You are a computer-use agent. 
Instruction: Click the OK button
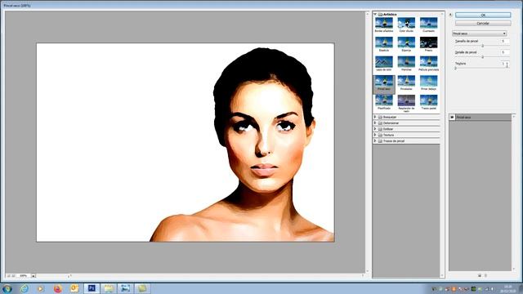coord(483,15)
